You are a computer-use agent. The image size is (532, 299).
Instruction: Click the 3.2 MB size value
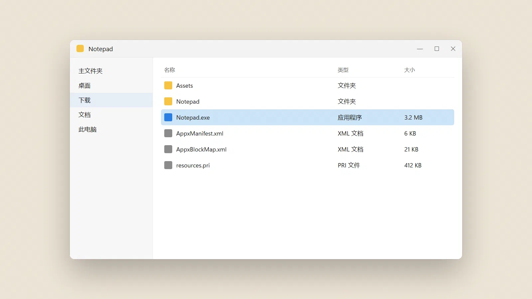[413, 117]
